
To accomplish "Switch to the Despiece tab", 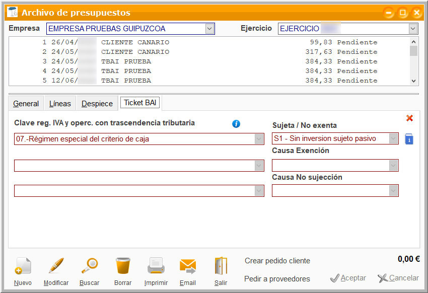I will 97,104.
